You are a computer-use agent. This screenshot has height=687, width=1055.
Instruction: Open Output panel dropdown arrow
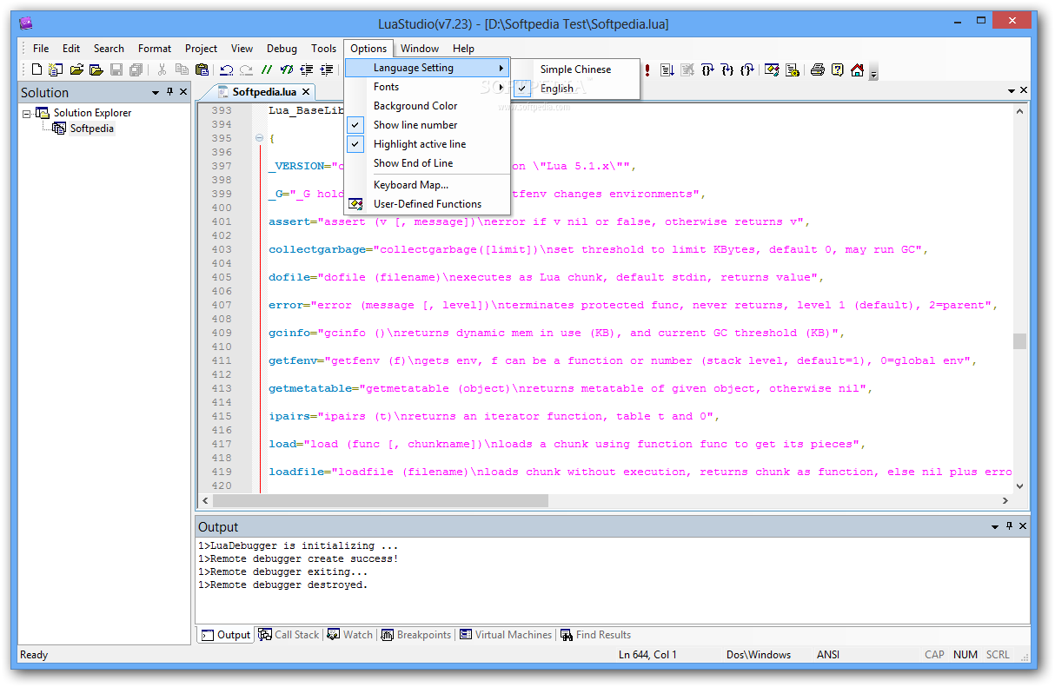(995, 526)
